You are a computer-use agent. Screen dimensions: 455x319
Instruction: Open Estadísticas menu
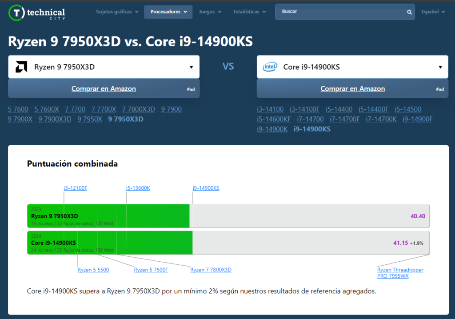click(249, 12)
